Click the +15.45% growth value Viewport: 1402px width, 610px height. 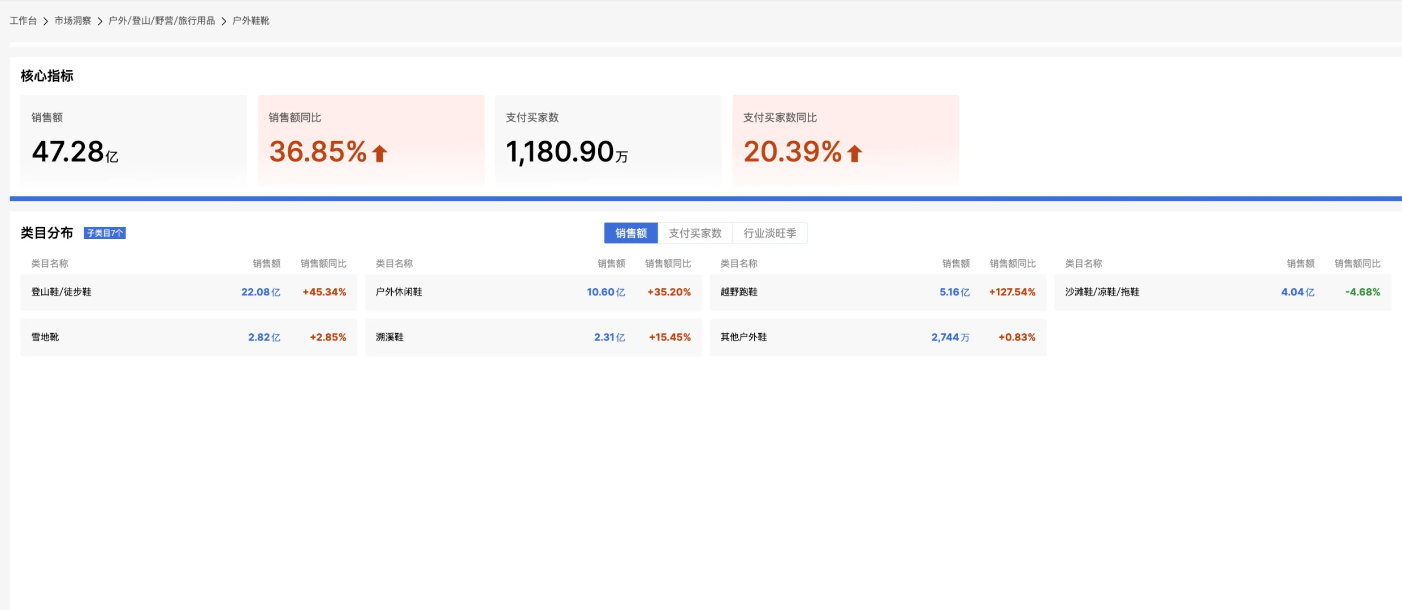[670, 338]
